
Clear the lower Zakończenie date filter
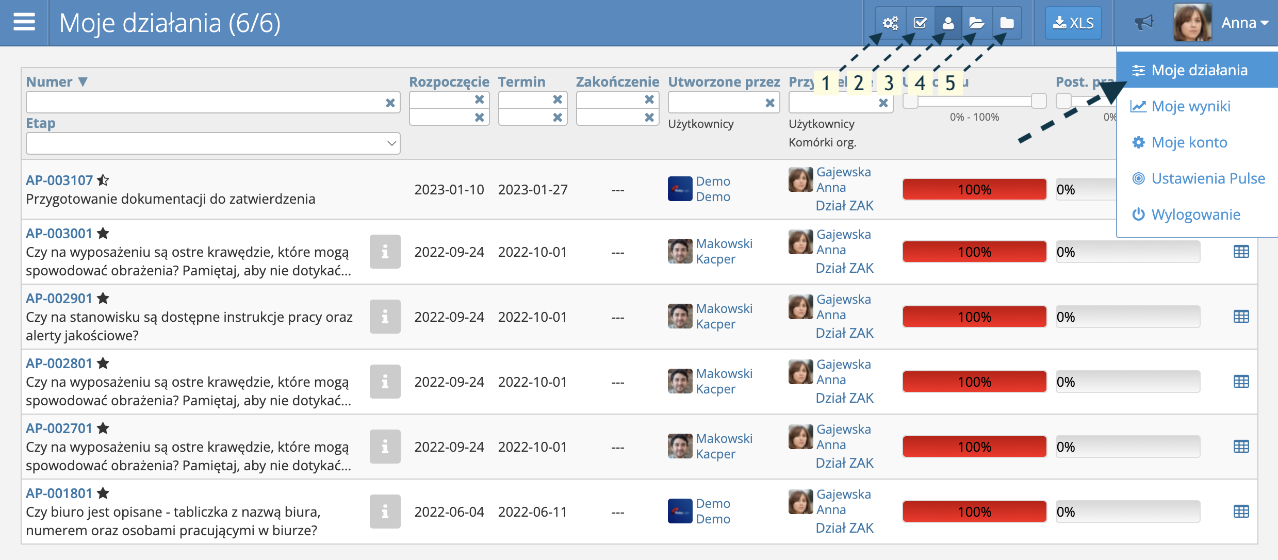tap(649, 117)
